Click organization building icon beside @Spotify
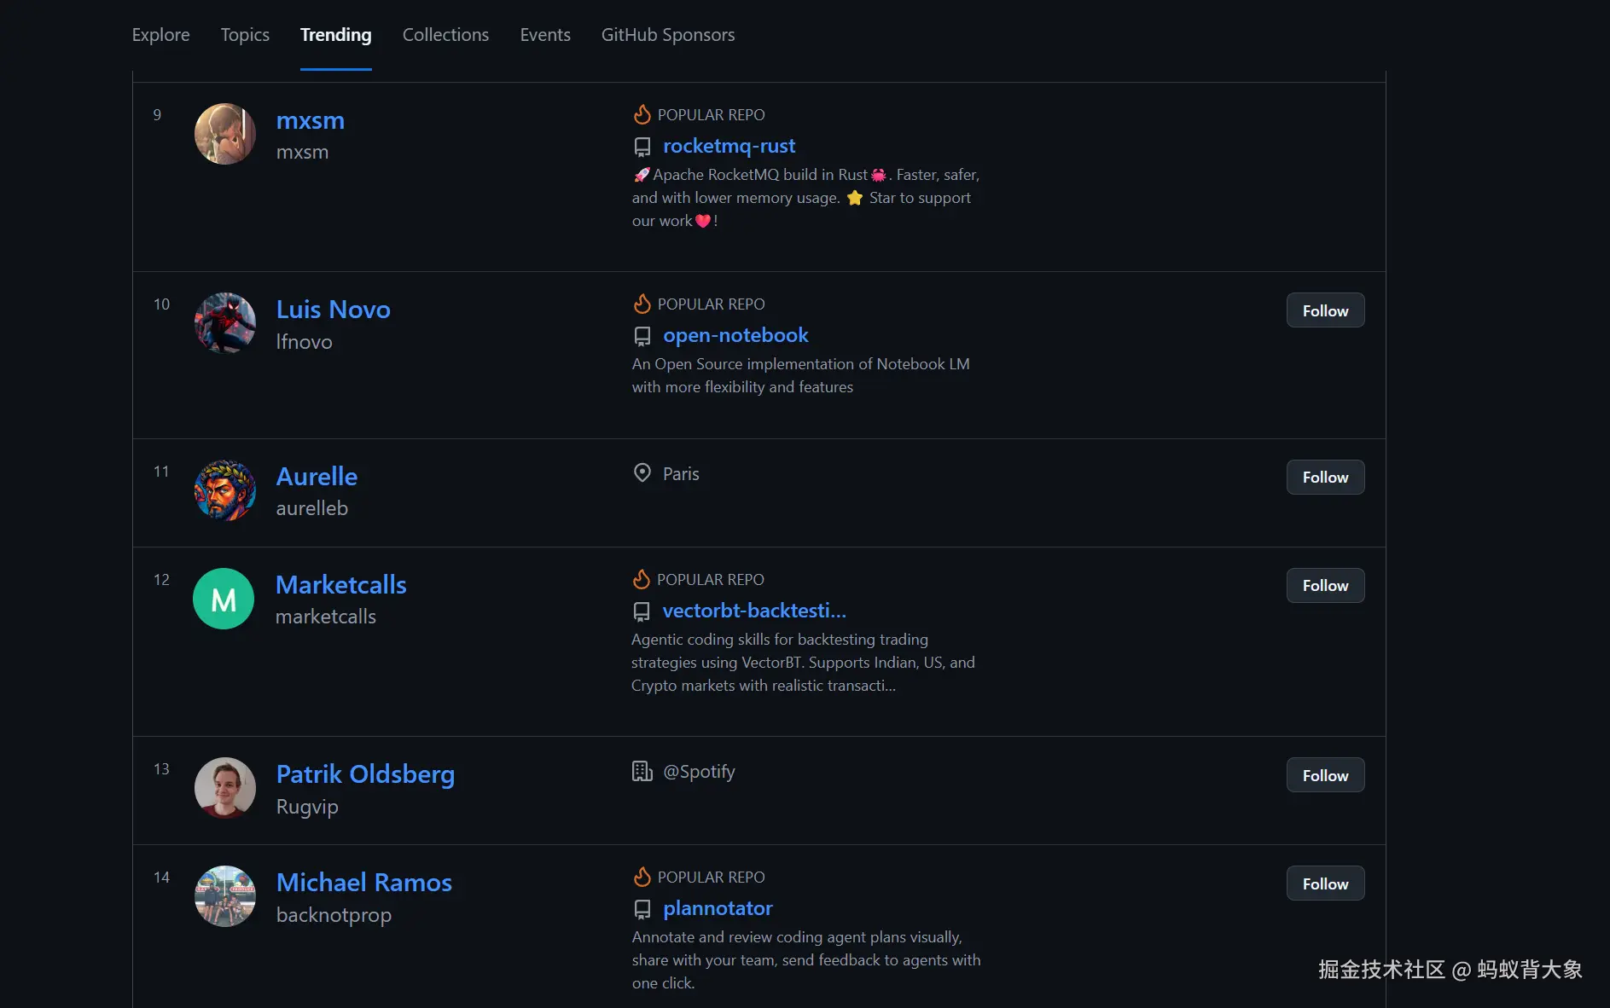1610x1008 pixels. (x=642, y=772)
